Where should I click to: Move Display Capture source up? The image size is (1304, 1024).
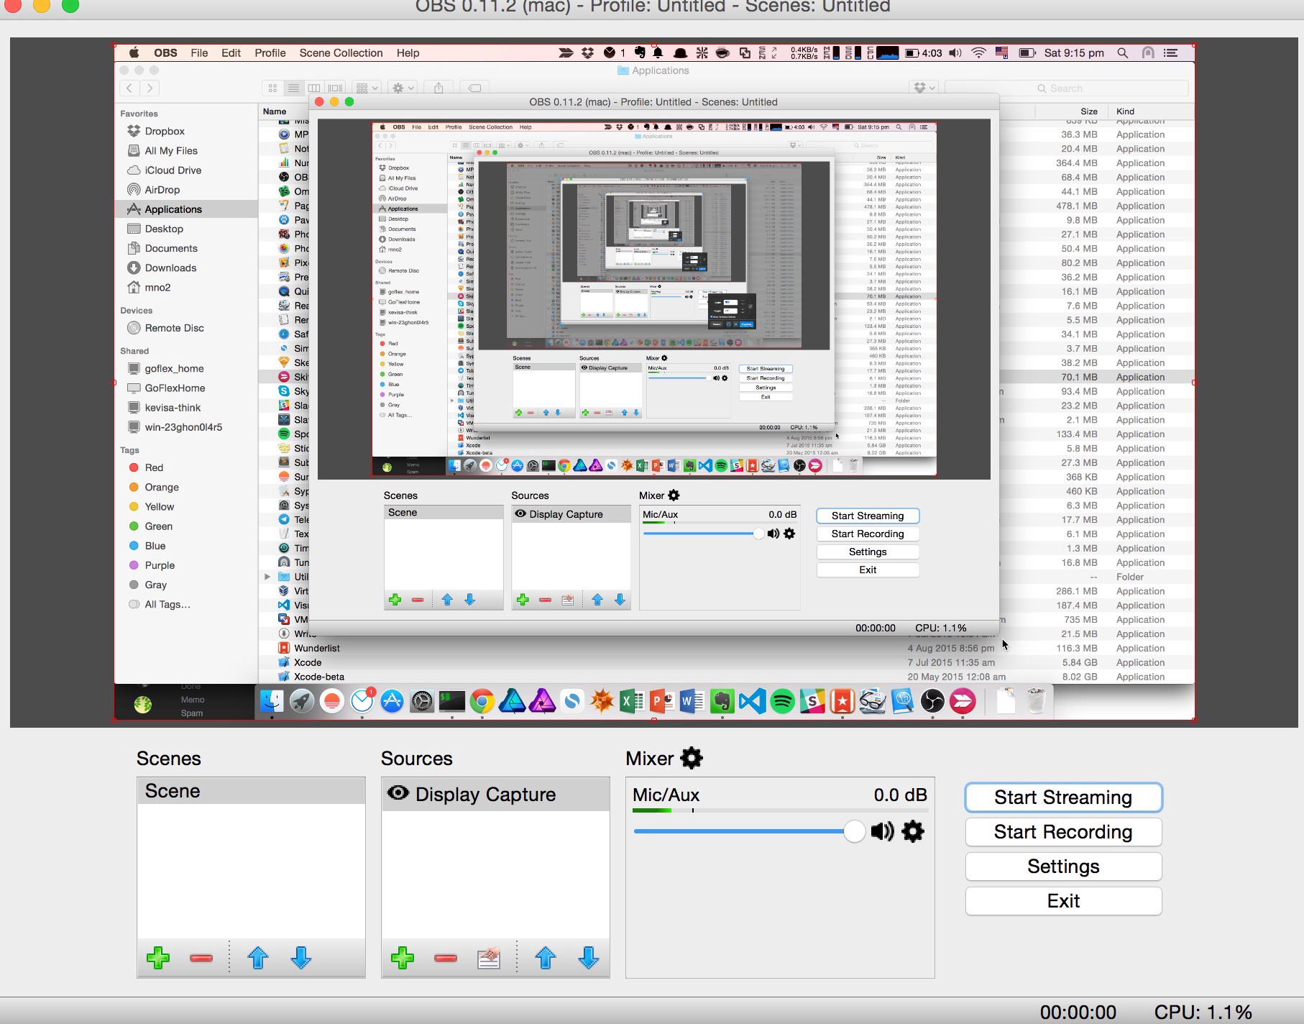pos(546,958)
